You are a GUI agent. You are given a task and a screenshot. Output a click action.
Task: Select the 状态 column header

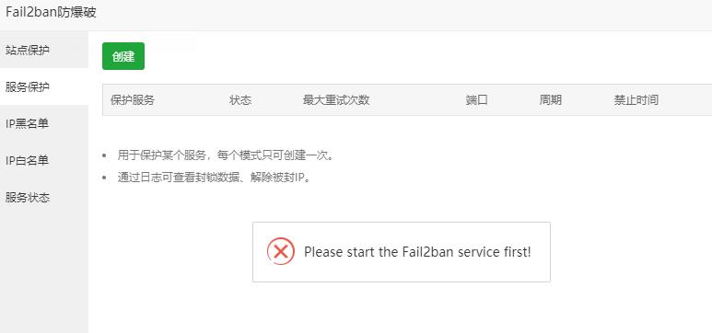pos(240,100)
